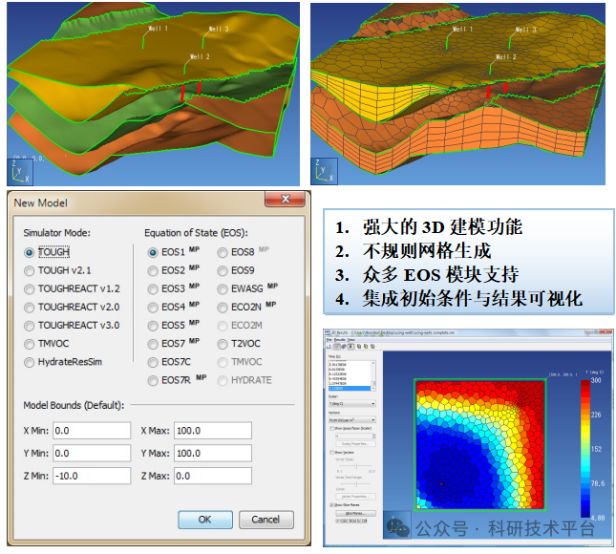Open the Slice Planes button
Image resolution: width=616 pixels, height=554 pixels.
(x=356, y=513)
